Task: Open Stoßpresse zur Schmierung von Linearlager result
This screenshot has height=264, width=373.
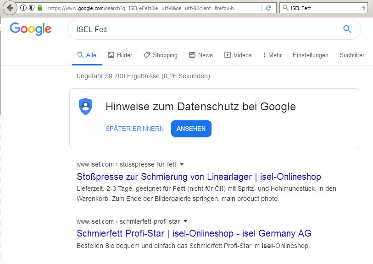Action: [199, 177]
